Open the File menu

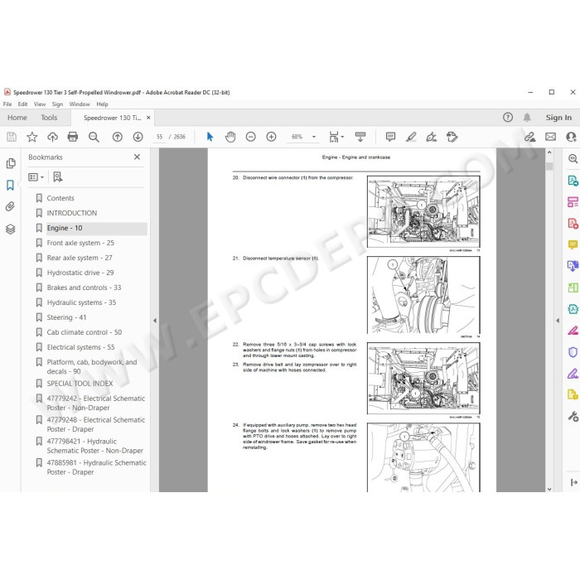[7, 104]
